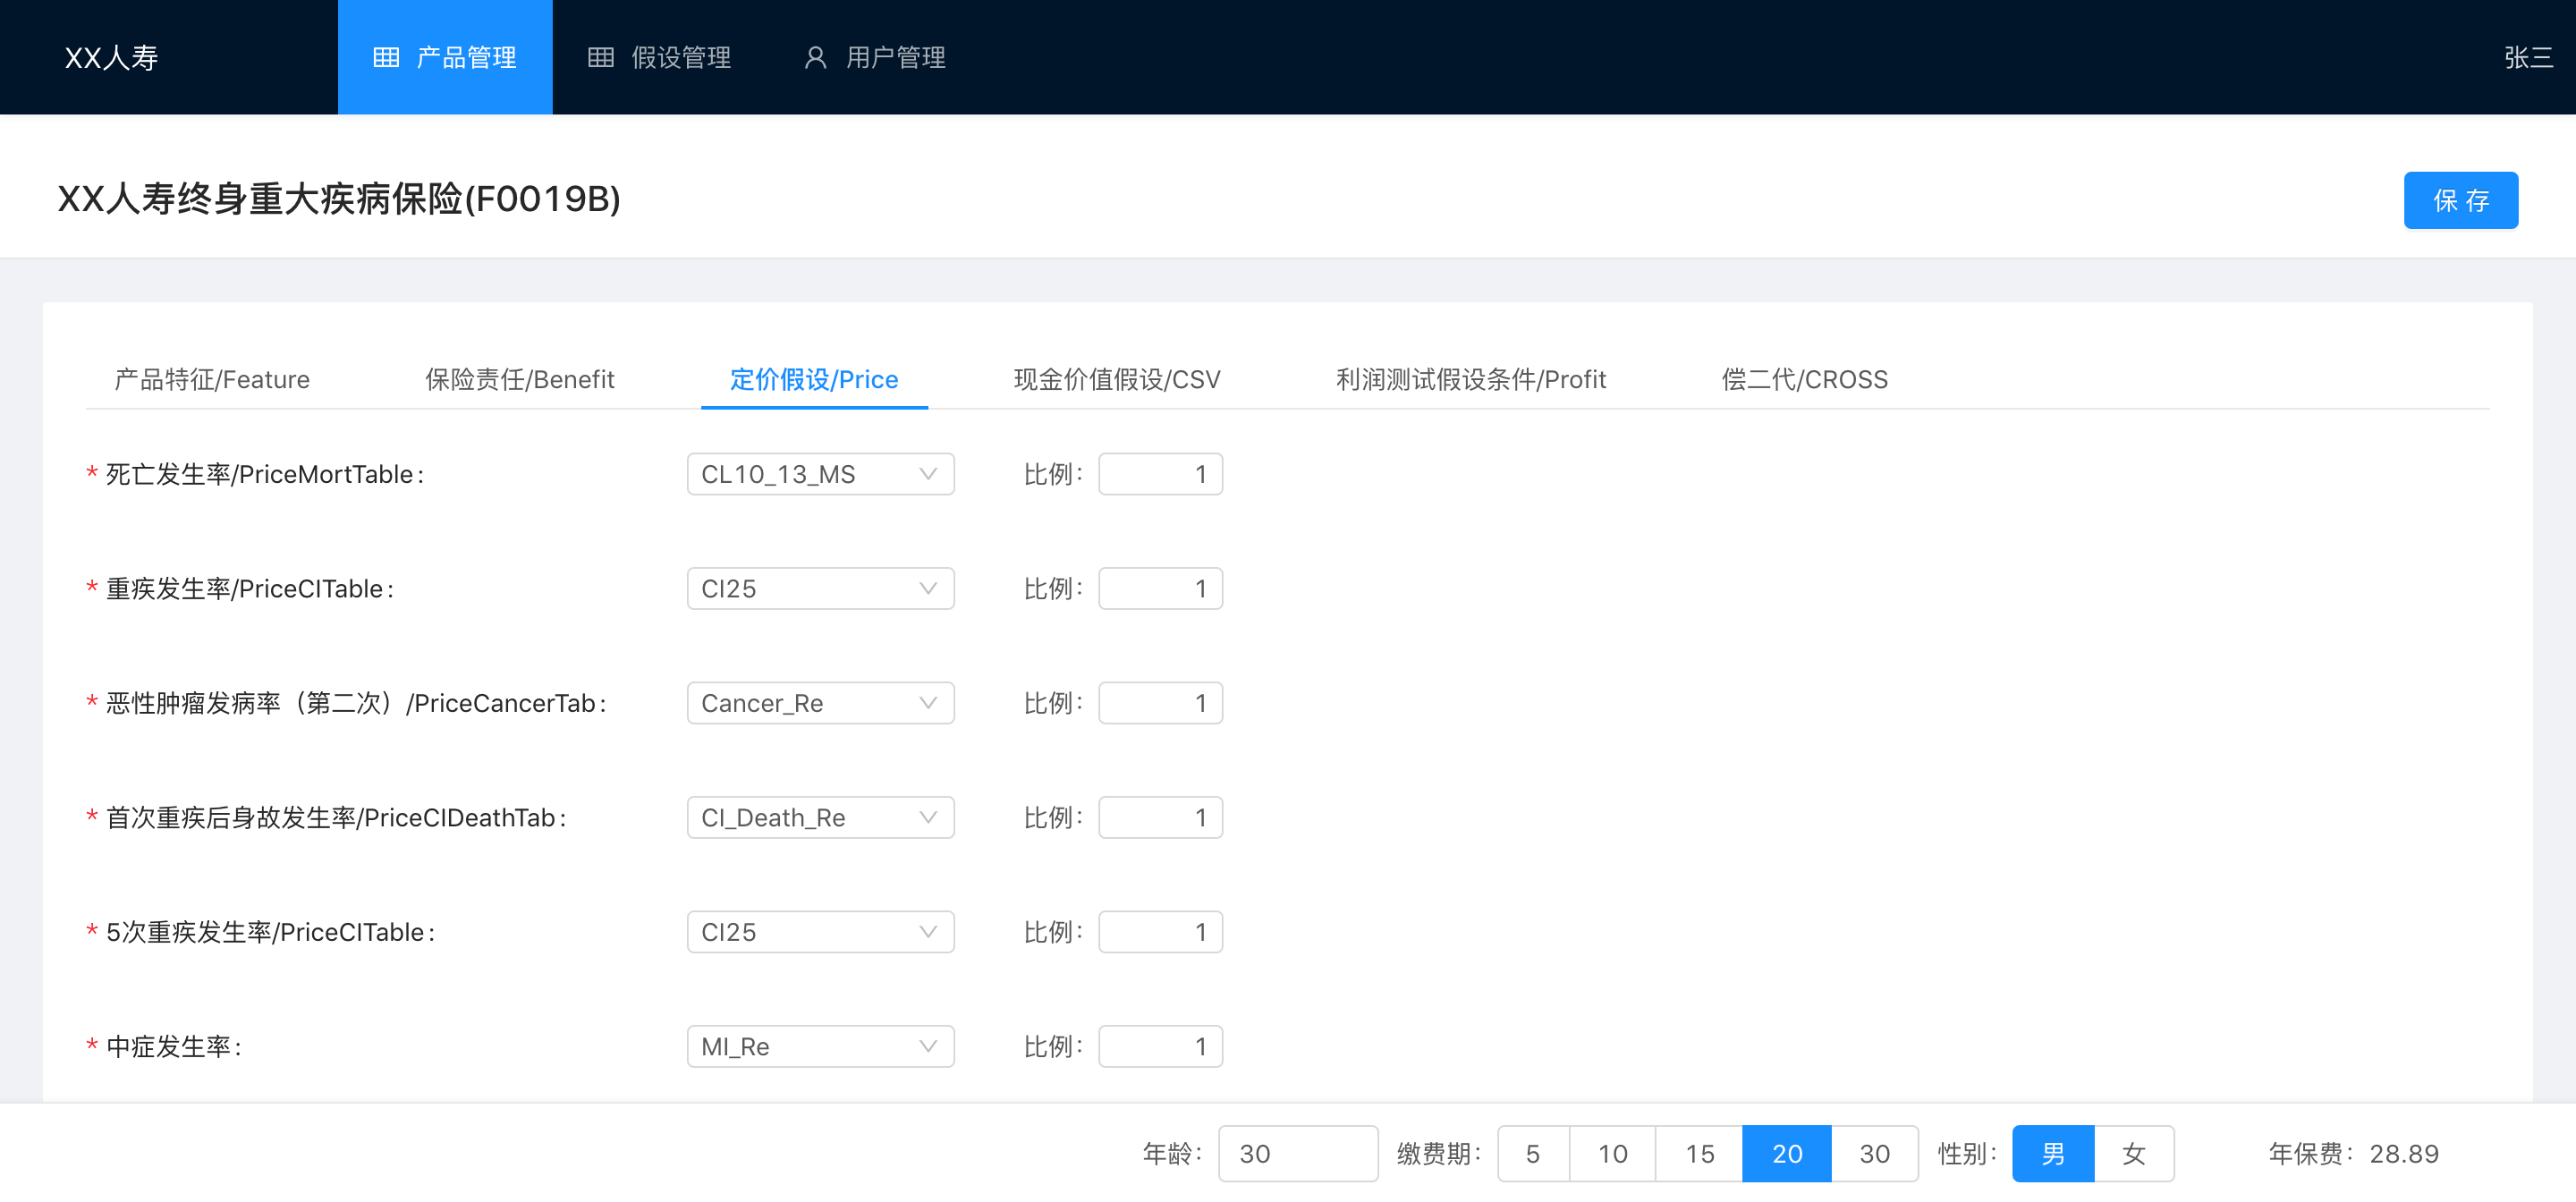Image resolution: width=2576 pixels, height=1202 pixels.
Task: Open 偿二代/CROSS tab
Action: coord(1804,380)
